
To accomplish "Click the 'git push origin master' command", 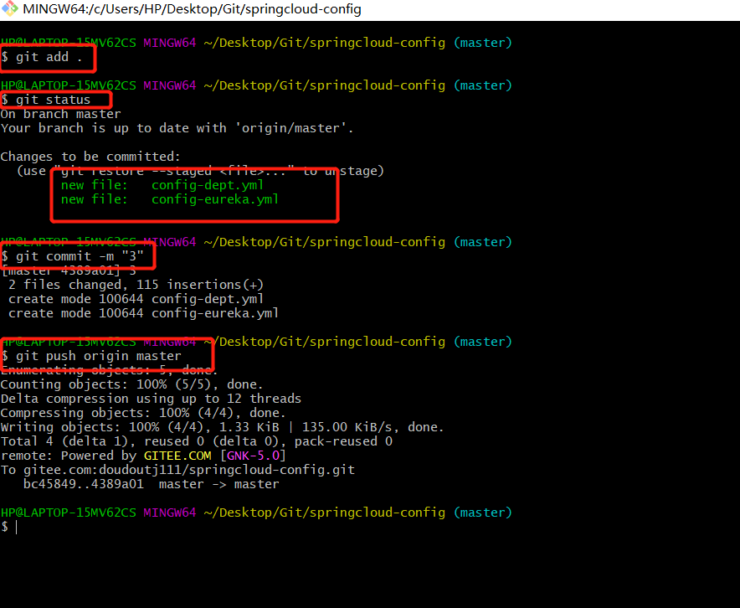I will click(91, 356).
